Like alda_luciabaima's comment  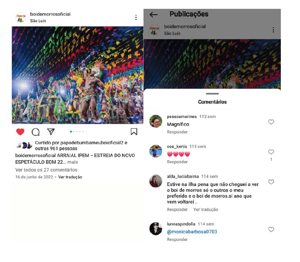[271, 182]
